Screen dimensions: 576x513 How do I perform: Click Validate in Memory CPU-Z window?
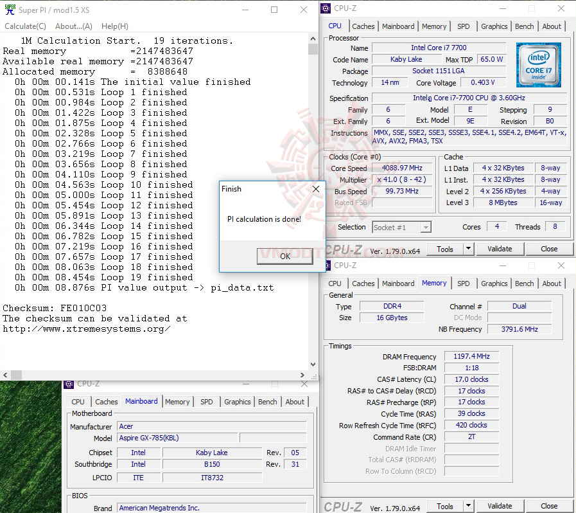pos(500,506)
